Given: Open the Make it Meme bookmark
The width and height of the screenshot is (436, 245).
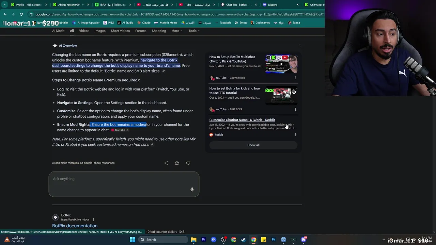Looking at the screenshot, I should click(x=166, y=23).
